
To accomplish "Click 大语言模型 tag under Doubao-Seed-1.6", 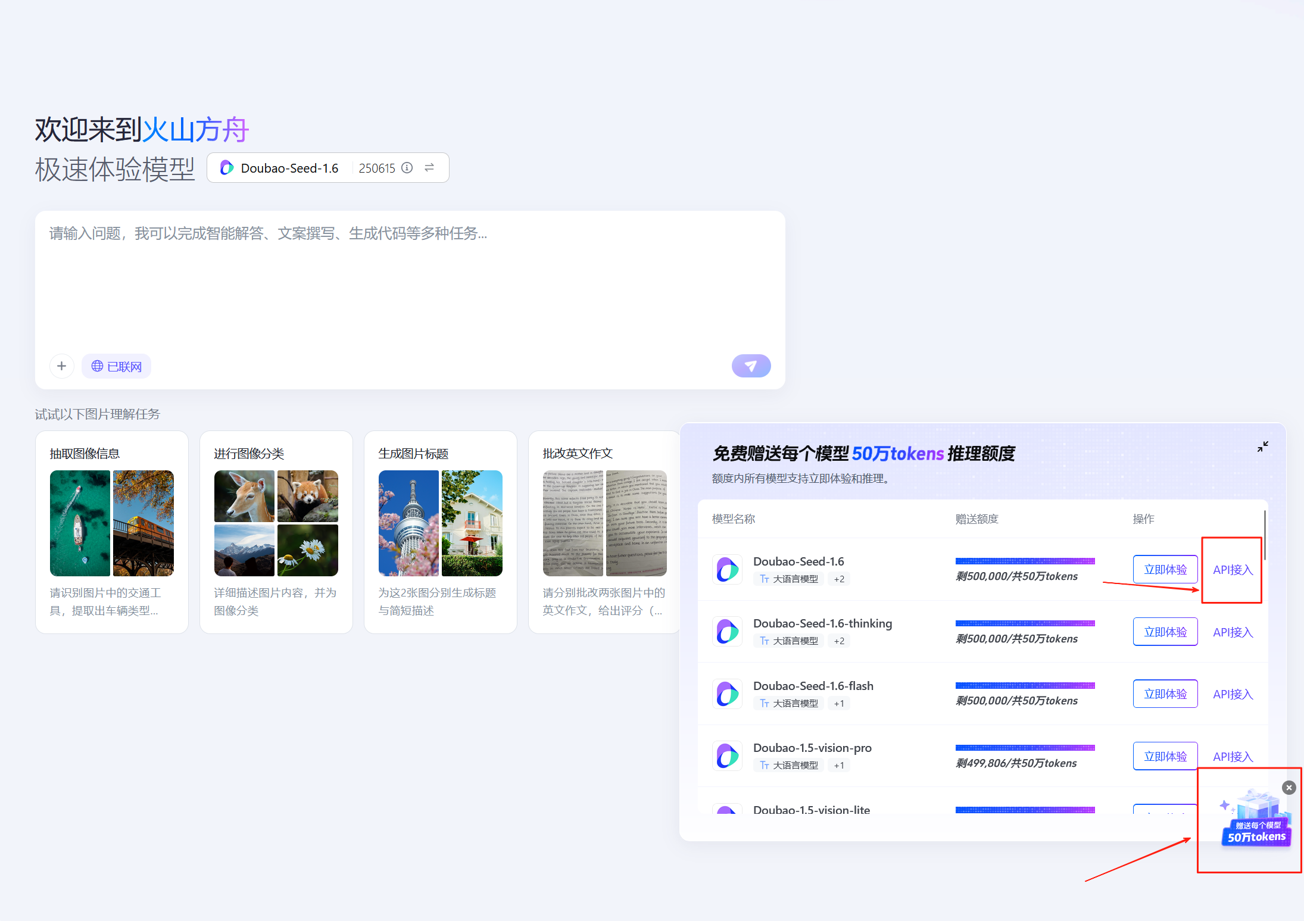I will pyautogui.click(x=789, y=579).
